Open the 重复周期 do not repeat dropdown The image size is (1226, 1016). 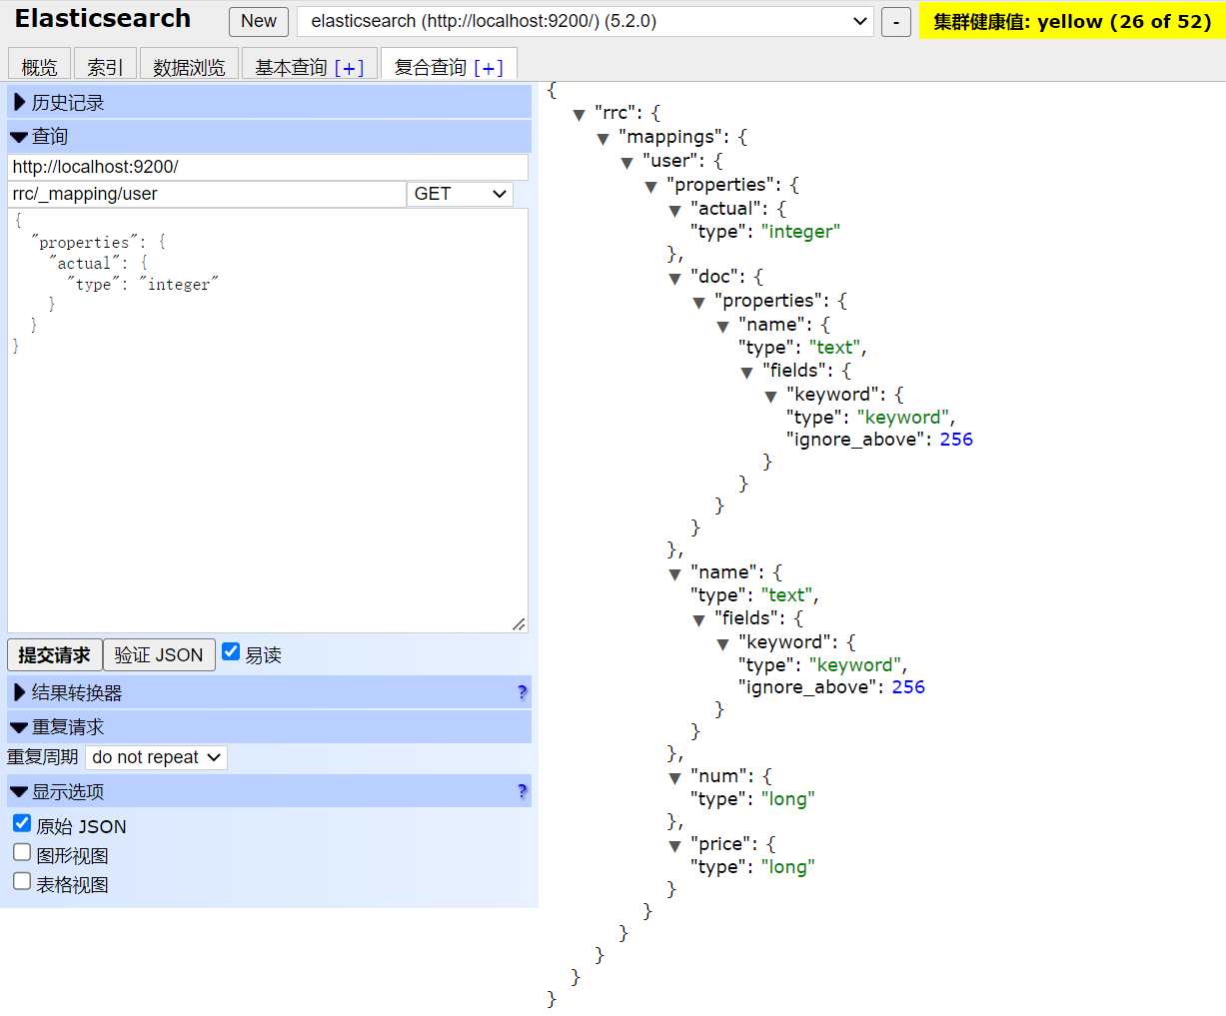(x=156, y=757)
